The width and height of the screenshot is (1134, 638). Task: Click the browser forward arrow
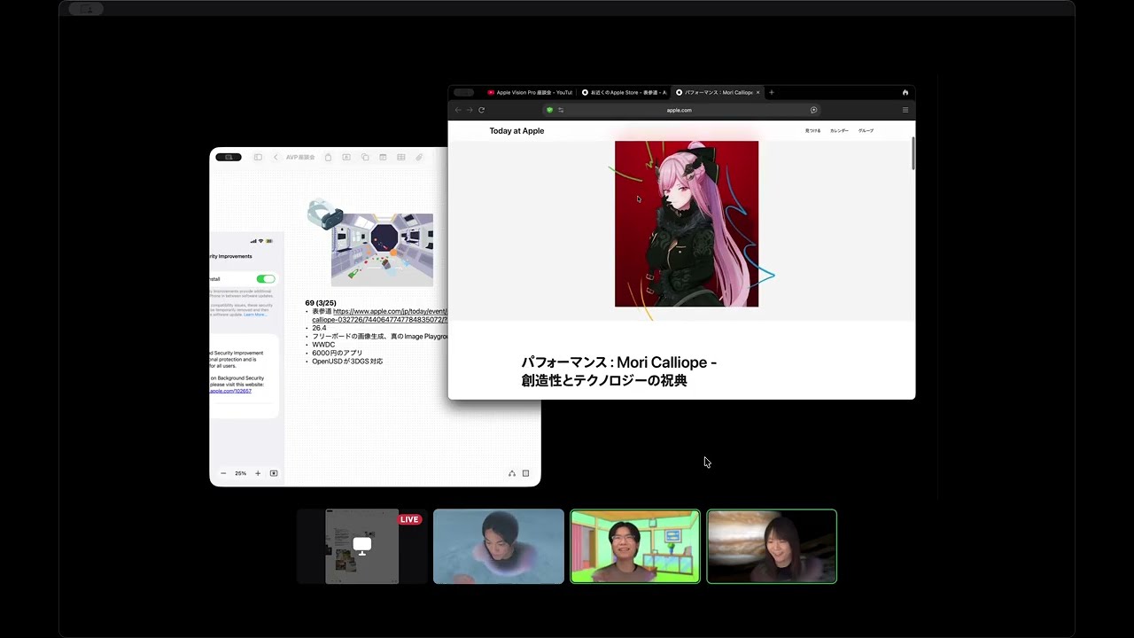click(x=470, y=110)
